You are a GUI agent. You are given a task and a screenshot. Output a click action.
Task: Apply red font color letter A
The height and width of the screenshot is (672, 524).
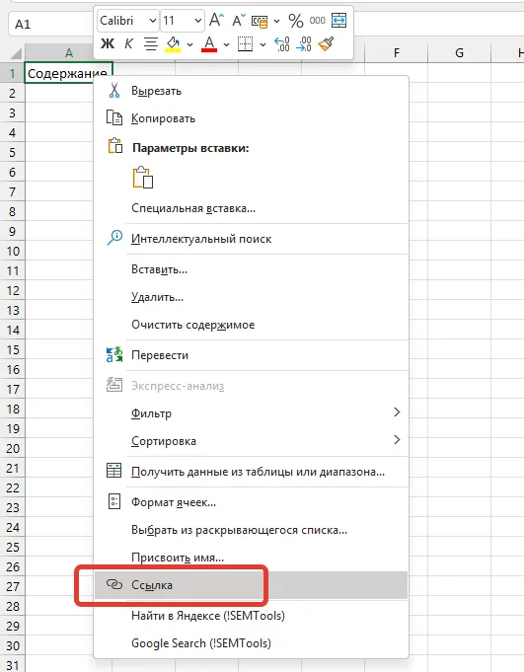[x=209, y=44]
